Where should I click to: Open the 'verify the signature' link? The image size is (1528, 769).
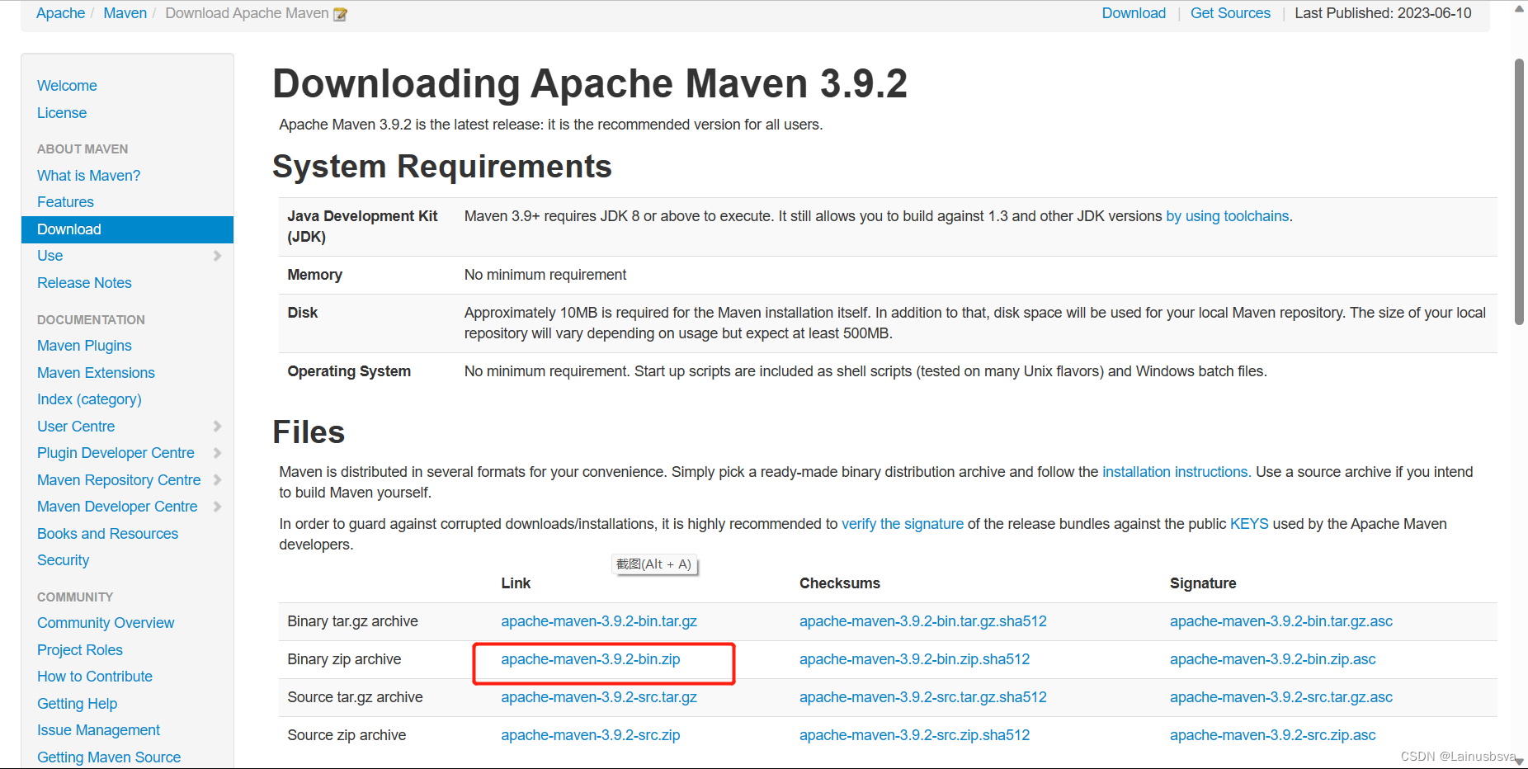(902, 524)
